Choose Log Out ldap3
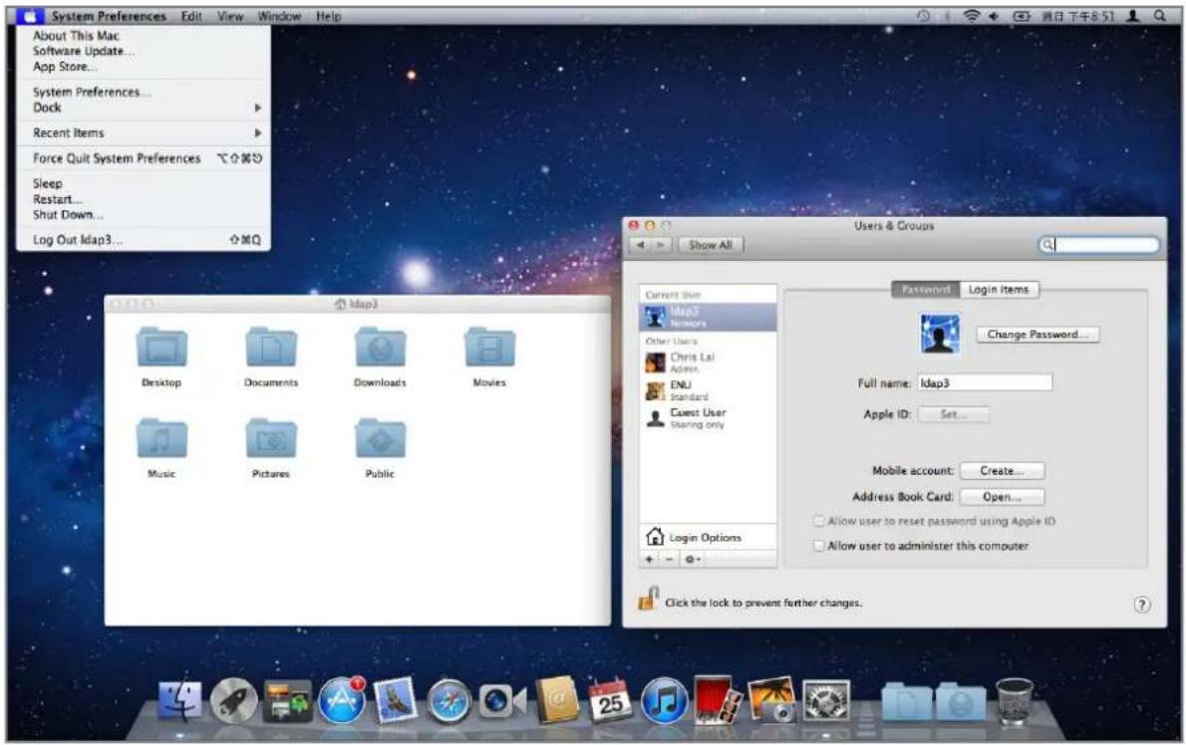The height and width of the screenshot is (745, 1186). click(144, 240)
